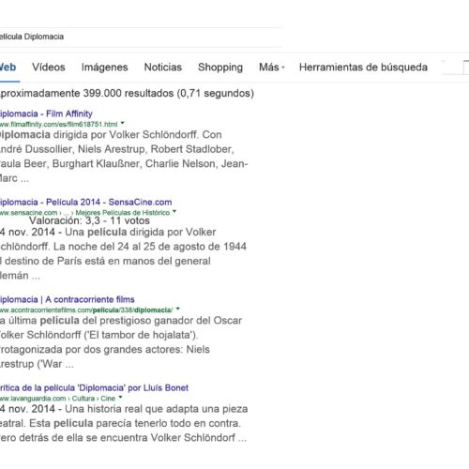Switch to the Vídeos tab
The height and width of the screenshot is (469, 469).
point(49,68)
